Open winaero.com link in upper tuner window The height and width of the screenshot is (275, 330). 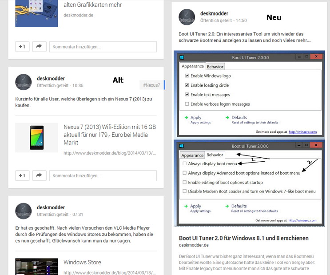[x=302, y=132]
